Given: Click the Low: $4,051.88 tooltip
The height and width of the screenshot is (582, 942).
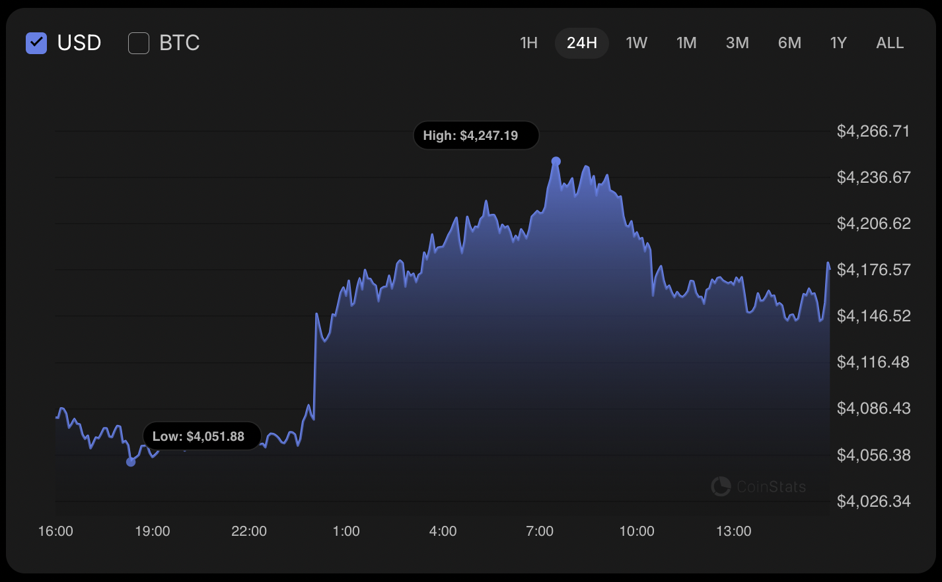Looking at the screenshot, I should [x=201, y=436].
